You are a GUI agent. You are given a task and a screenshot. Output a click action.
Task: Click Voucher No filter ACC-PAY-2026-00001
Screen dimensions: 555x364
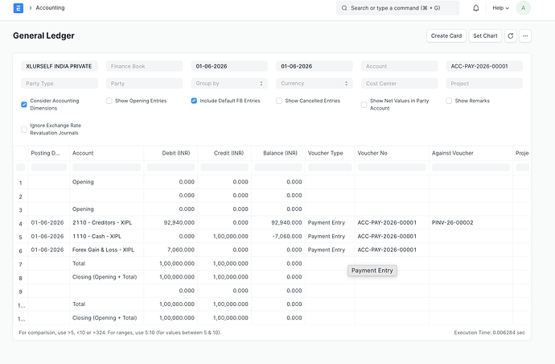[484, 66]
